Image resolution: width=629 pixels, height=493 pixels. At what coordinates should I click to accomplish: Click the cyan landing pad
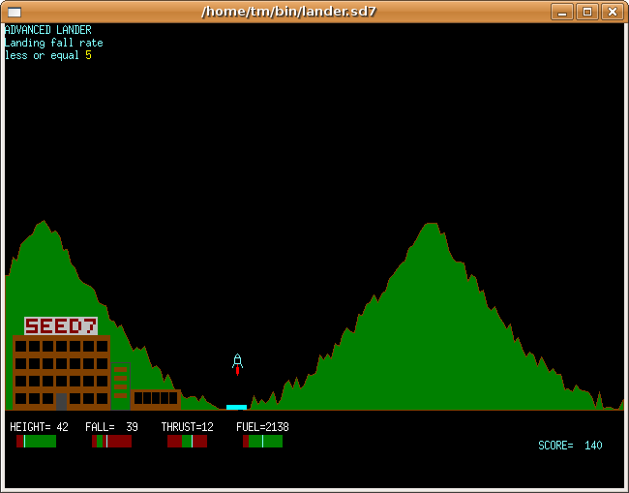pyautogui.click(x=237, y=407)
